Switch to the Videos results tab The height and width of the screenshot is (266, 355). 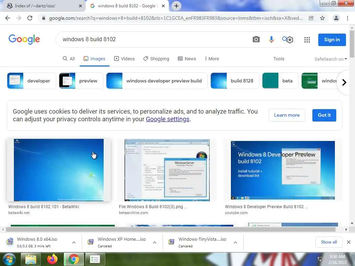[x=124, y=59]
